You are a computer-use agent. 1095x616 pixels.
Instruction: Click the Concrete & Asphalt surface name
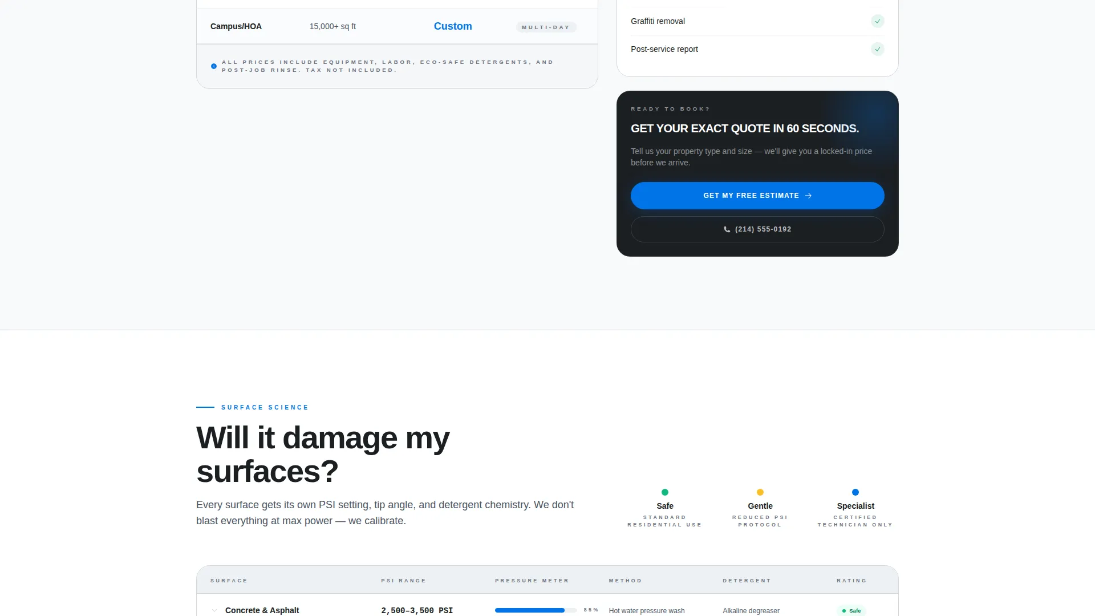click(262, 610)
